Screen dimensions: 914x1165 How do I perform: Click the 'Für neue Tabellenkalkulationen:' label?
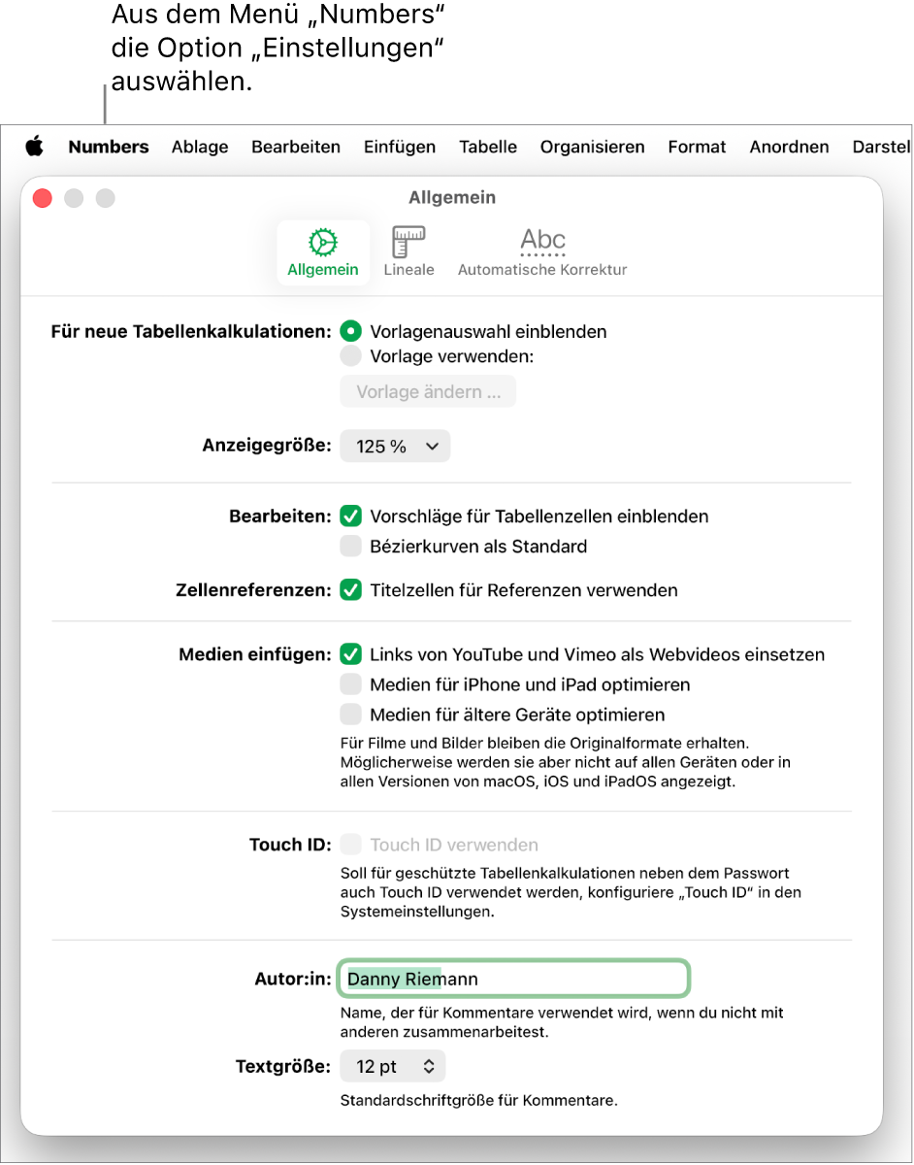(x=191, y=331)
